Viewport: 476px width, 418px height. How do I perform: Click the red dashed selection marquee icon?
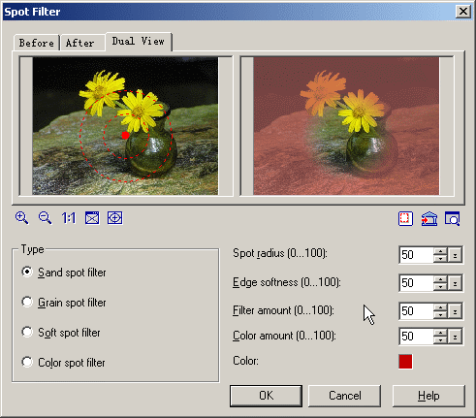point(405,218)
